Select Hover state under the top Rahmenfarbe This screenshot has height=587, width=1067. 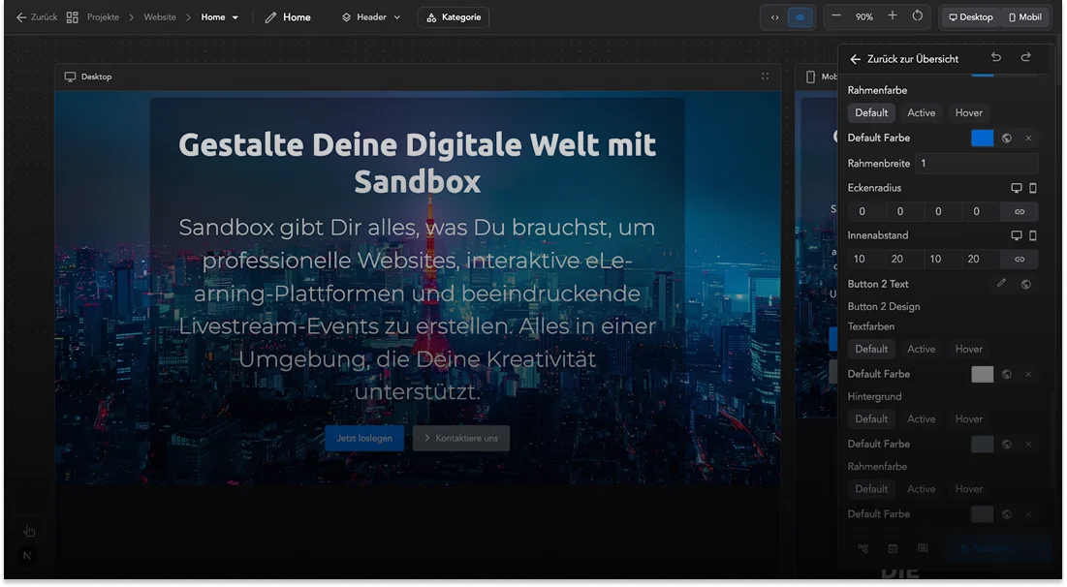pyautogui.click(x=968, y=113)
